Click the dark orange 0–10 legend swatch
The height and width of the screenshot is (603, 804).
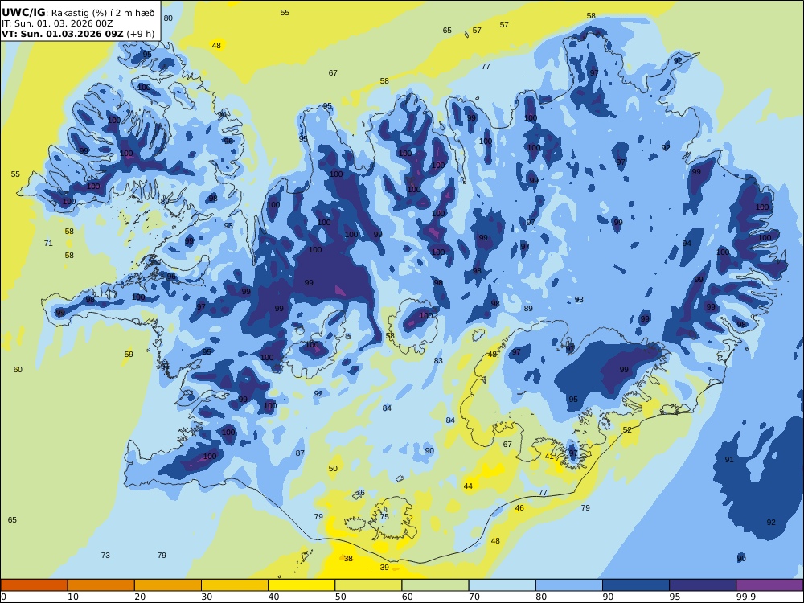tap(34, 585)
